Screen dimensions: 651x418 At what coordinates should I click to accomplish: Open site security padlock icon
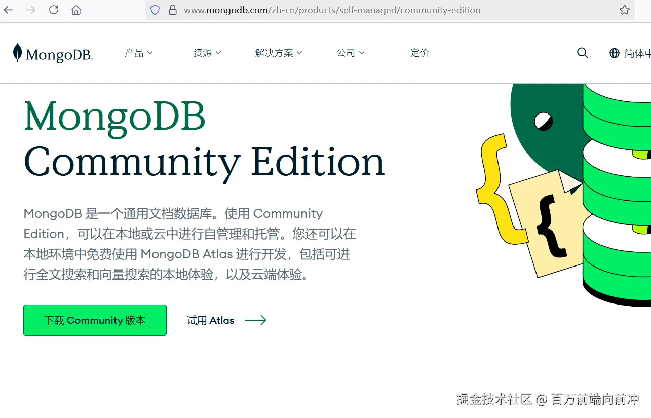174,10
